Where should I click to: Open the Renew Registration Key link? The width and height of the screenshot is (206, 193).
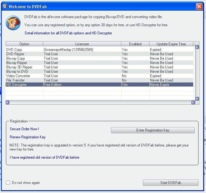click(x=28, y=137)
